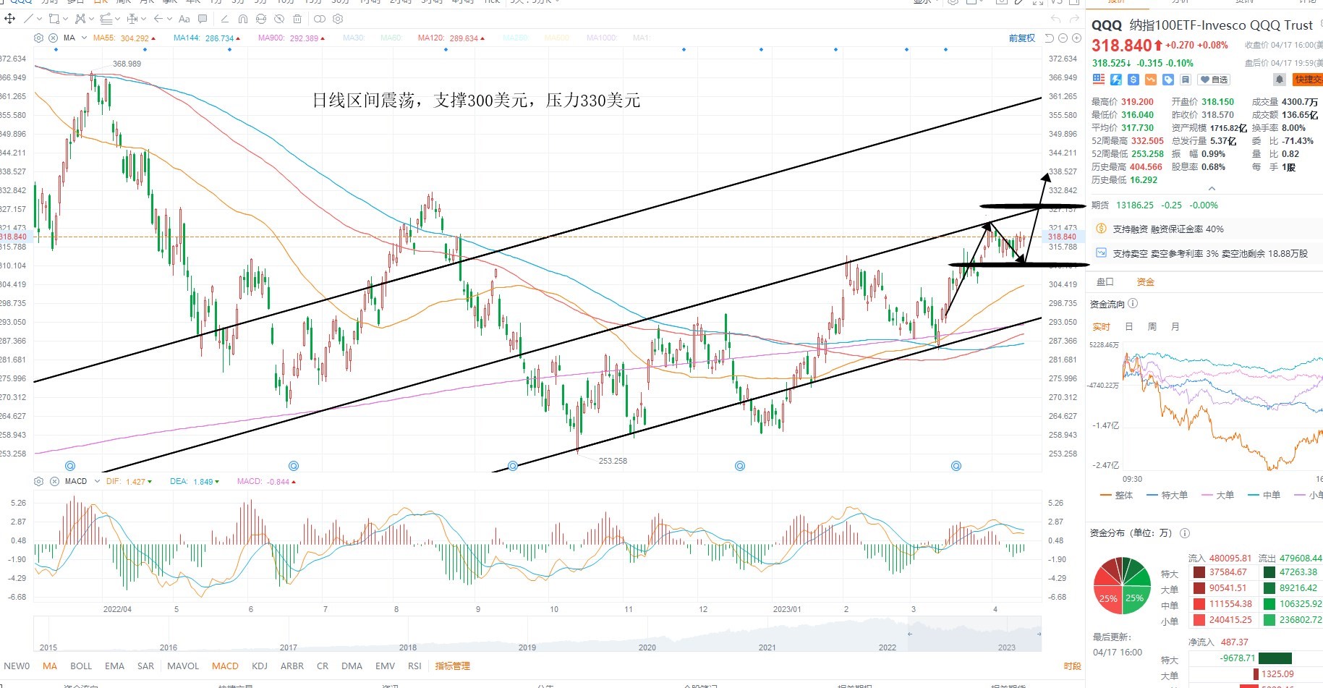This screenshot has width=1323, height=688.
Task: Select the 实时 capital flow tab
Action: coord(1101,327)
